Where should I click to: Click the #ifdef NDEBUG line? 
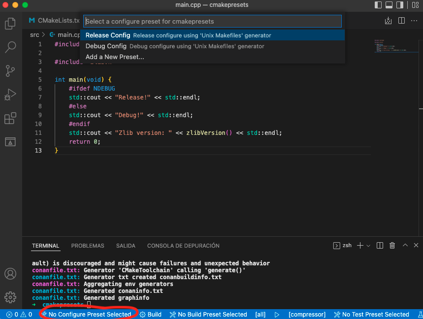92,89
